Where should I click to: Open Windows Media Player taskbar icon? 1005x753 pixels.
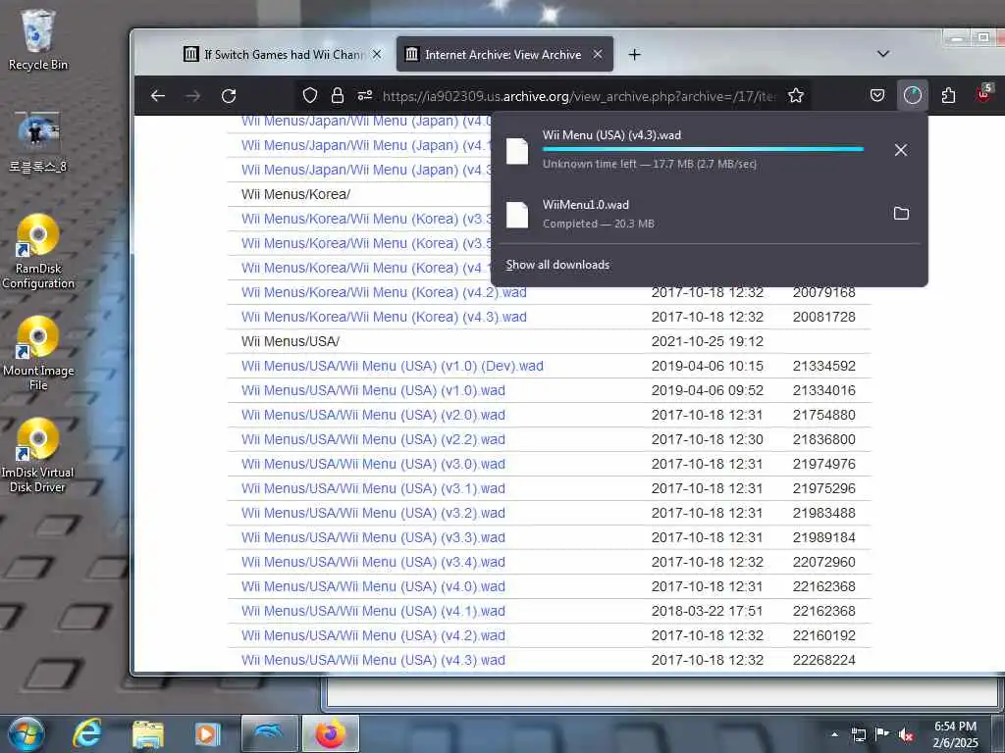click(207, 733)
